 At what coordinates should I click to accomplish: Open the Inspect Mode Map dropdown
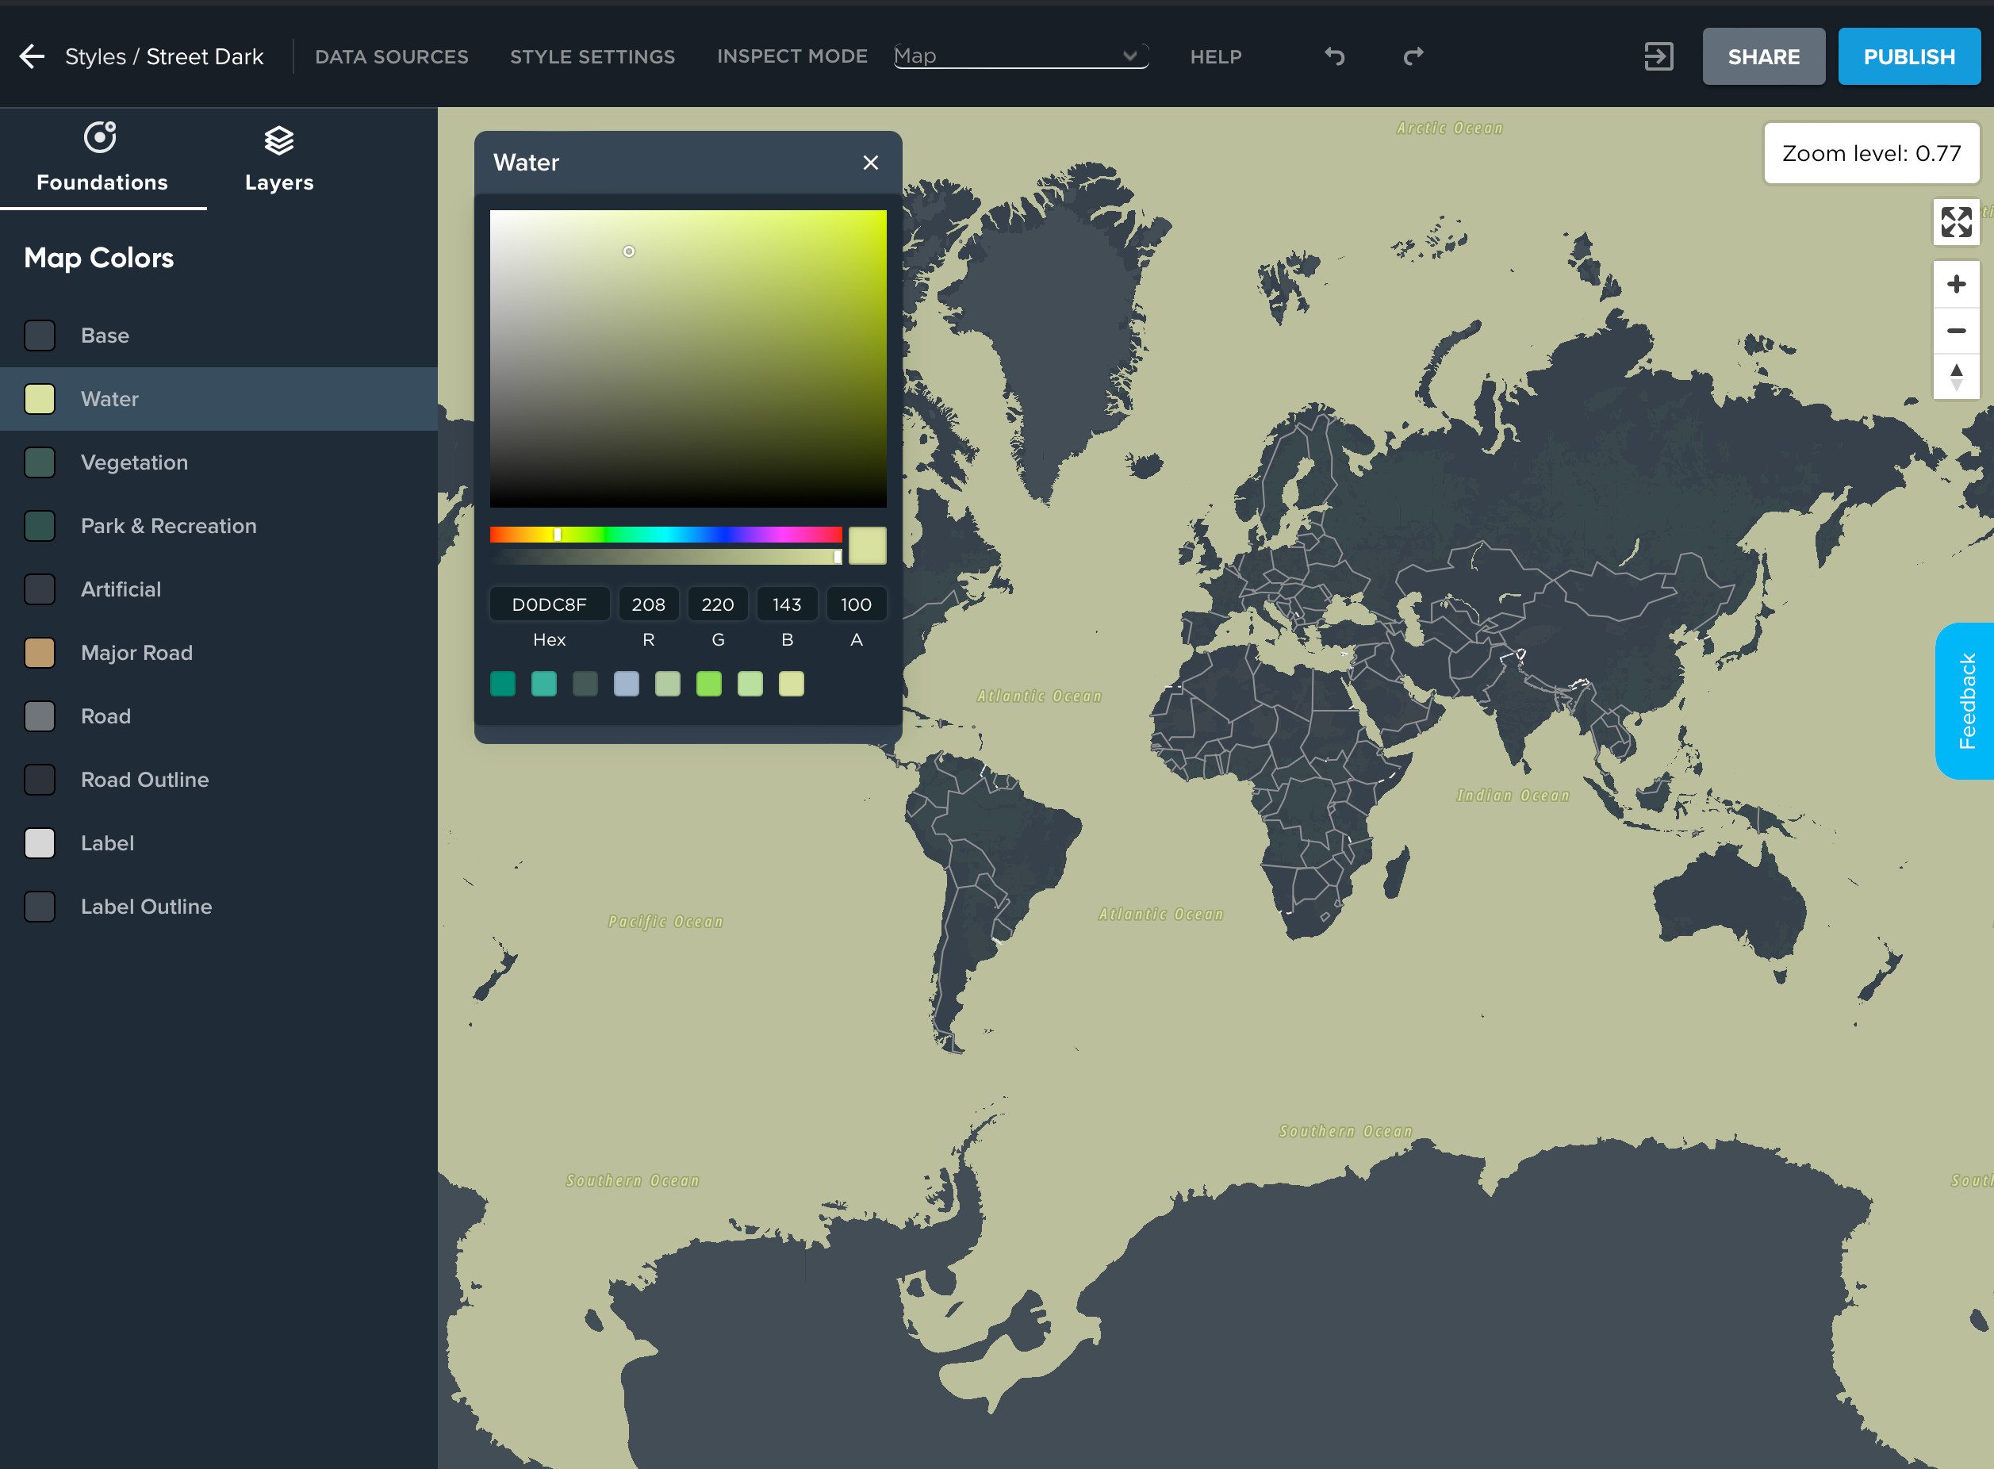click(1021, 56)
